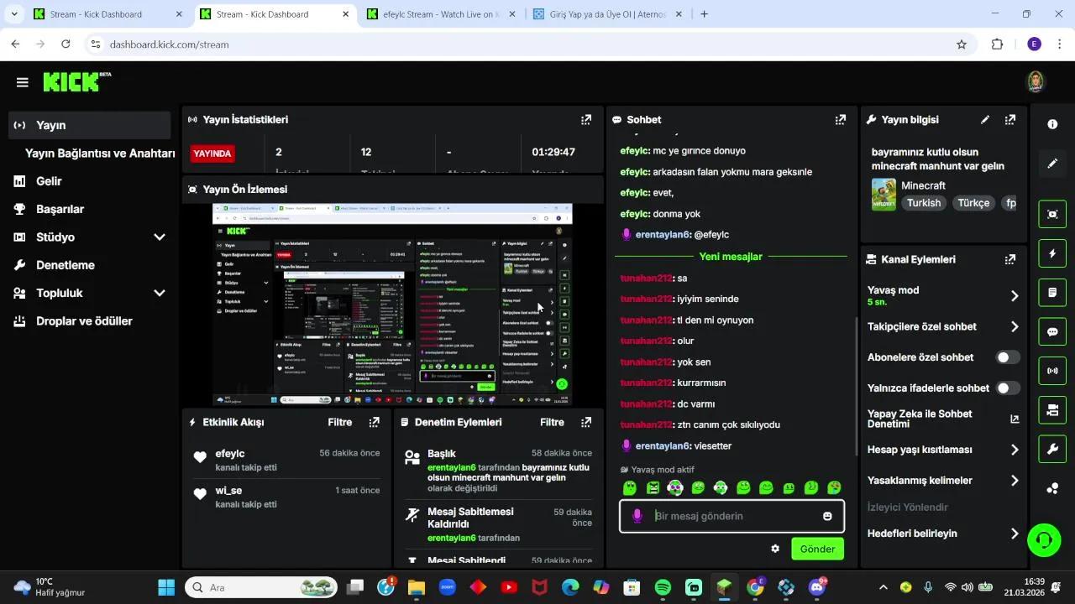Screen dimensions: 1075x604
Task: Open the emoji picker in the message box
Action: 829,516
